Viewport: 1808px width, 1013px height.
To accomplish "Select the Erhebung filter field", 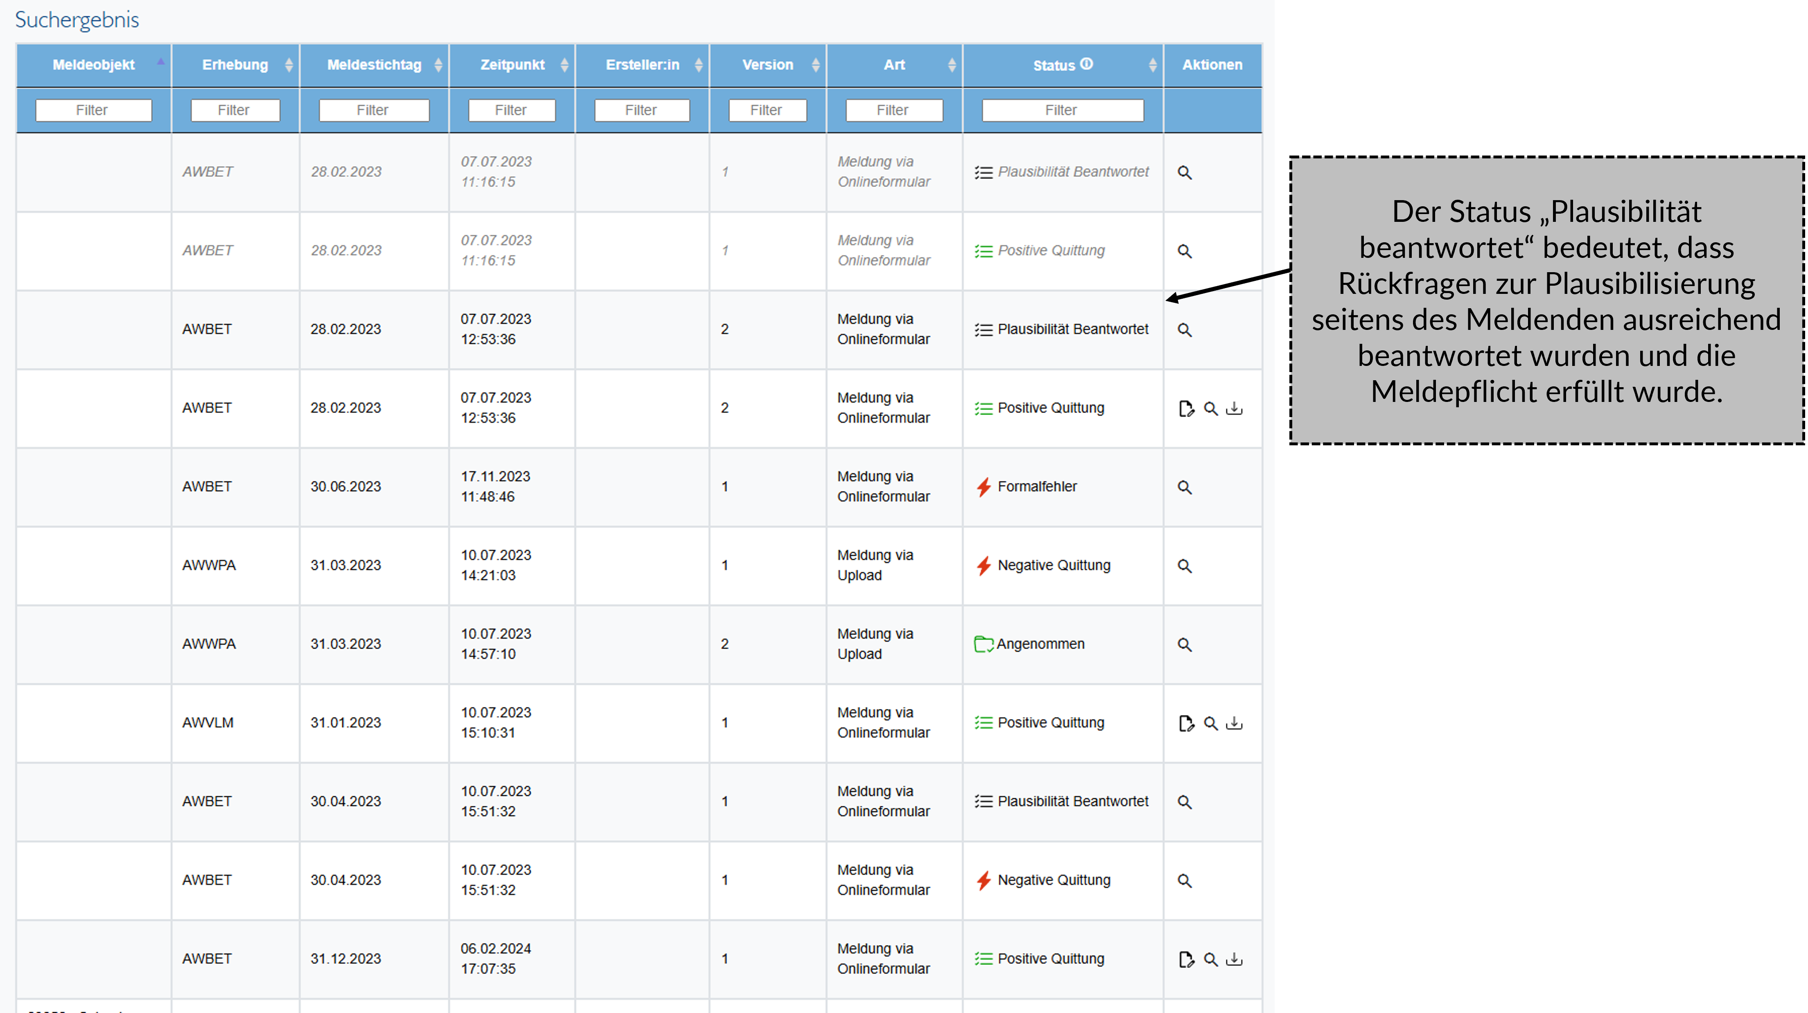I will click(x=235, y=110).
